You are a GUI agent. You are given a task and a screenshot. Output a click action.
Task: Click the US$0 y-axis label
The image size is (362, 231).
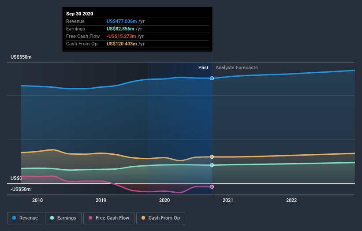(x=16, y=178)
